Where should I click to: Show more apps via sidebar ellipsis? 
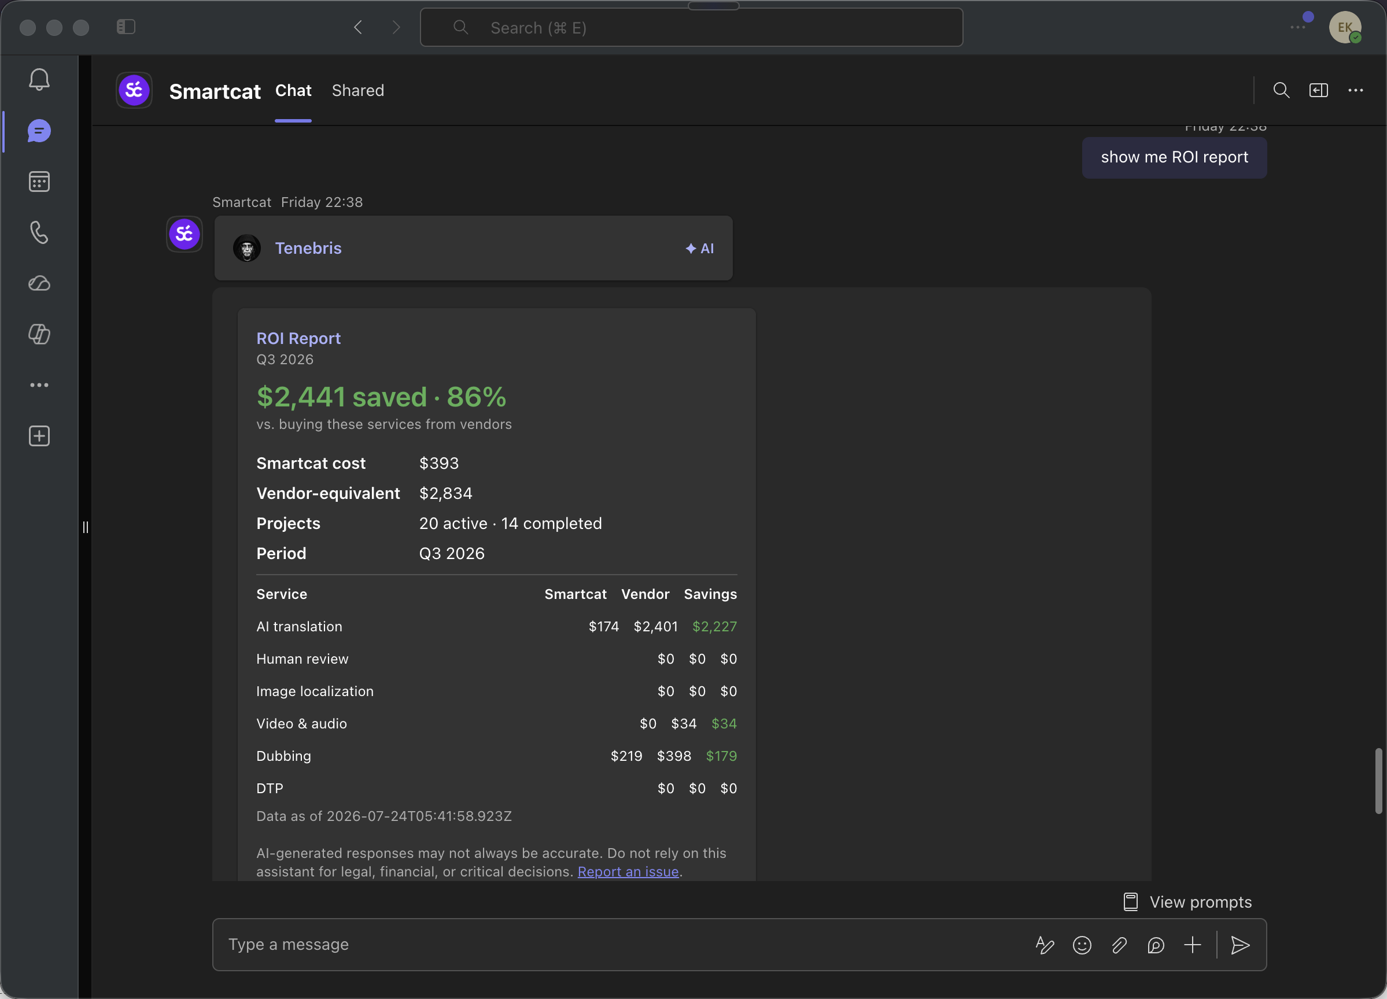click(39, 384)
